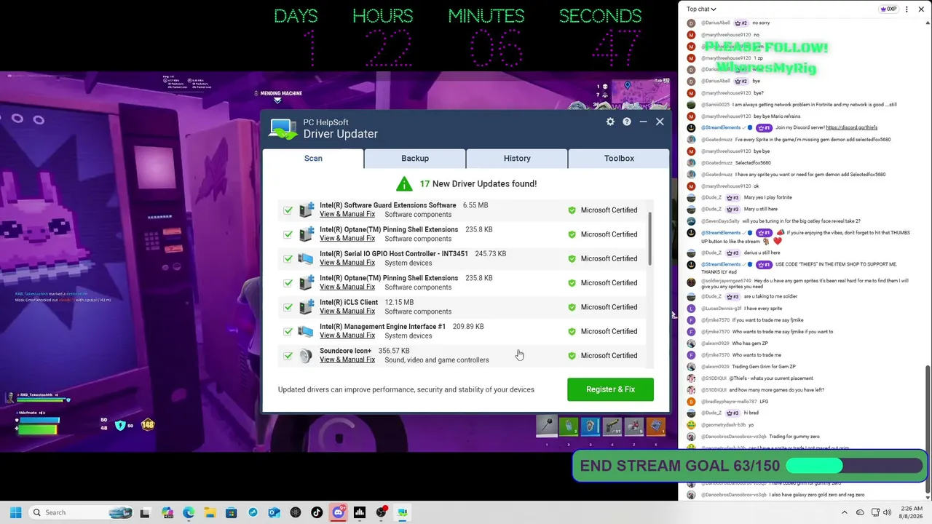
Task: Uncheck Intel Software Guard Extensions Software driver
Action: pos(288,210)
